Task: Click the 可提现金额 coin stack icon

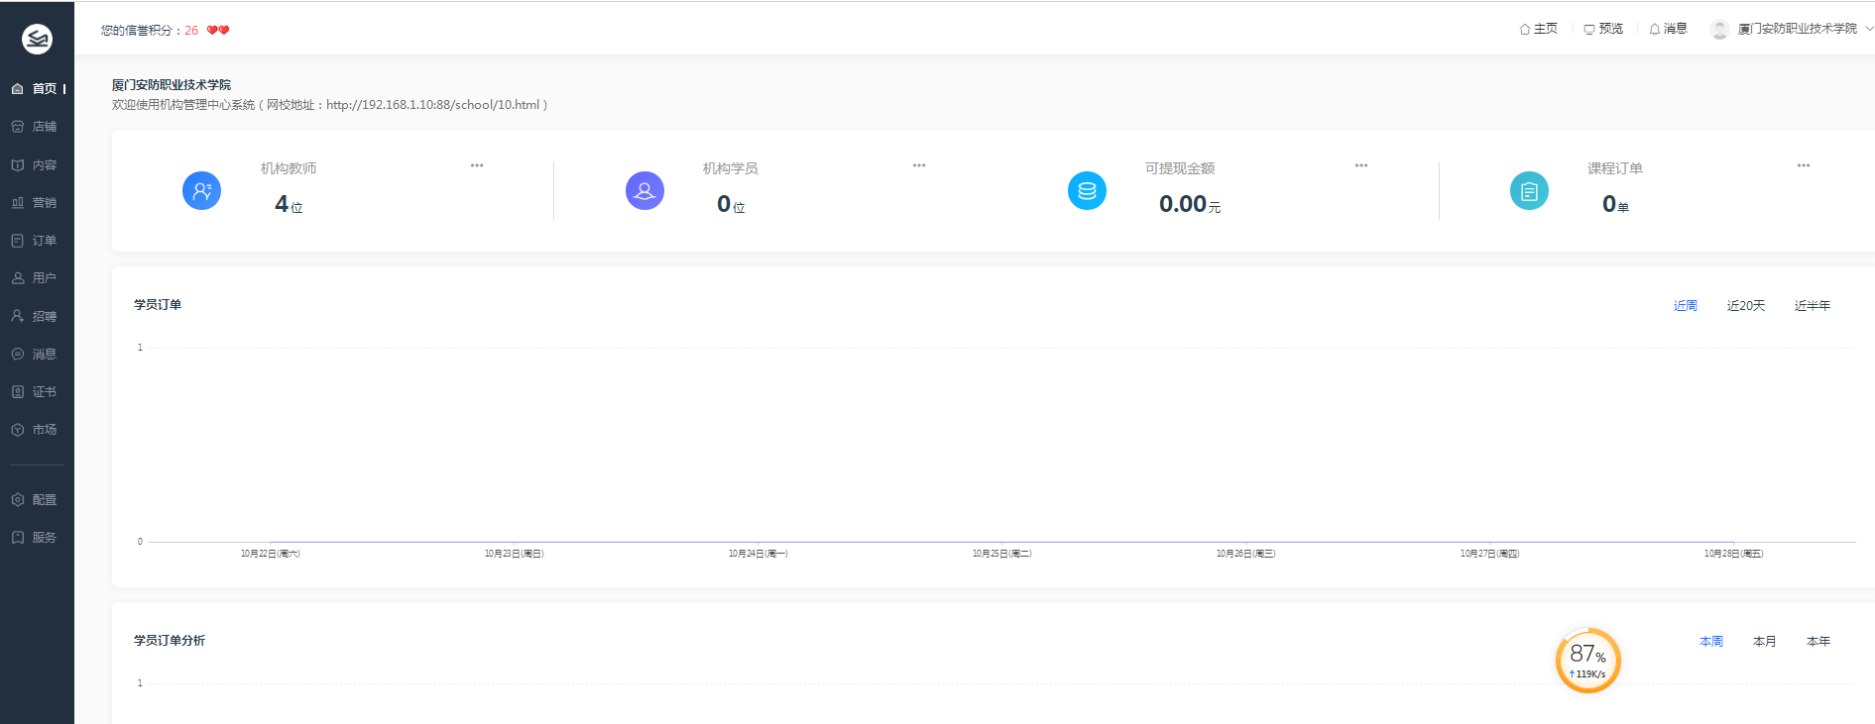Action: pos(1087,190)
